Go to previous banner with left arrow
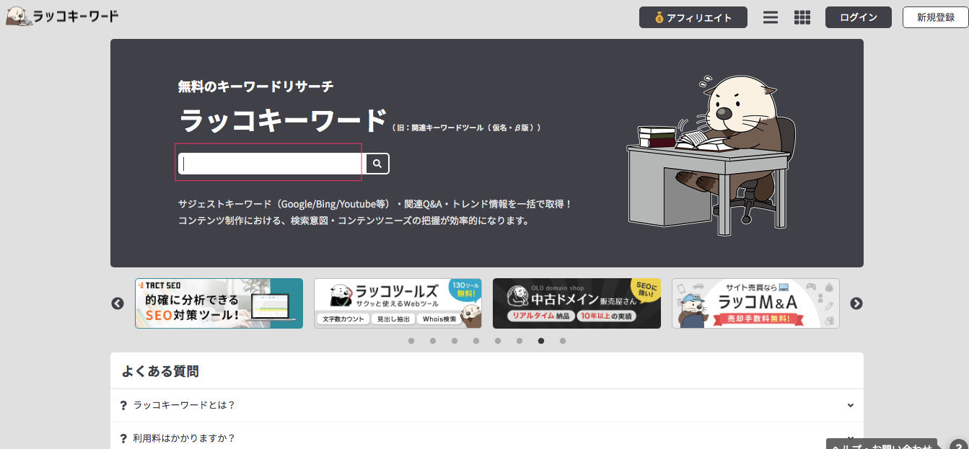 (118, 303)
